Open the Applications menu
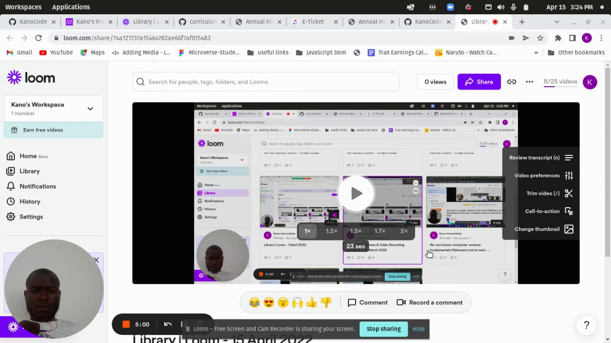 tap(71, 7)
